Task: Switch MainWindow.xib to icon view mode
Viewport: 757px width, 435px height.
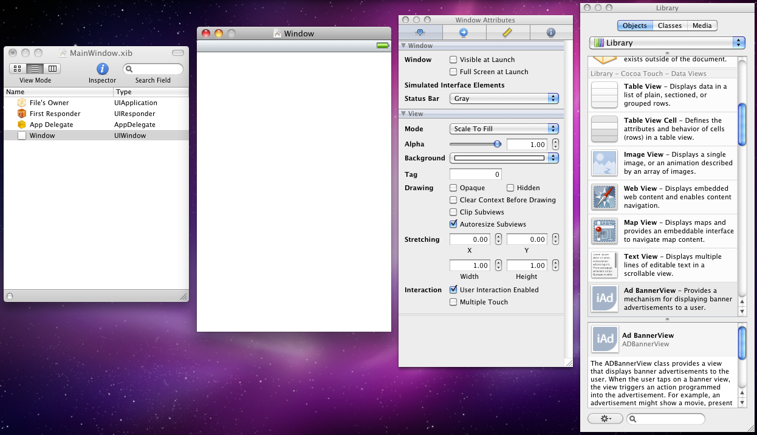Action: tap(17, 68)
